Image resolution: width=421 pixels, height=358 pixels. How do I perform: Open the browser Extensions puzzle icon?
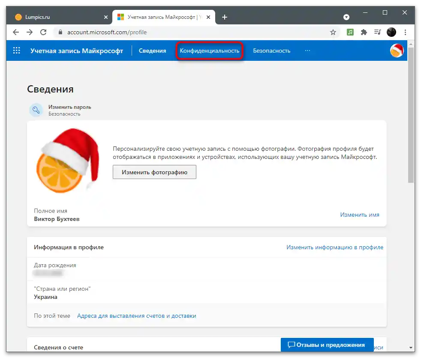point(364,32)
